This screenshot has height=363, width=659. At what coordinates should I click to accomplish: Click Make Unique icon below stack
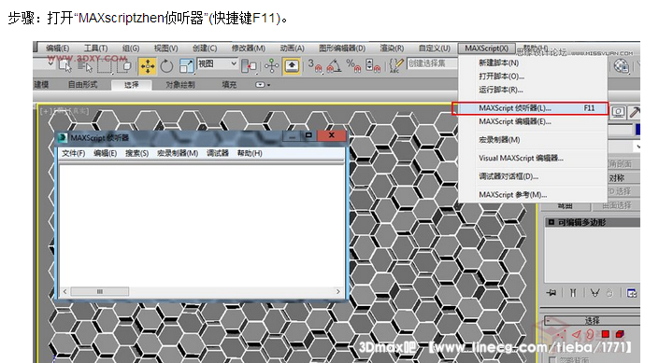click(x=595, y=292)
